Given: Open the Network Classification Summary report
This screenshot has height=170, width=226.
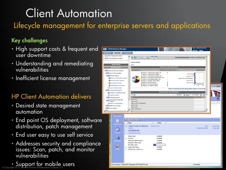Looking at the screenshot, I should pos(119,78).
